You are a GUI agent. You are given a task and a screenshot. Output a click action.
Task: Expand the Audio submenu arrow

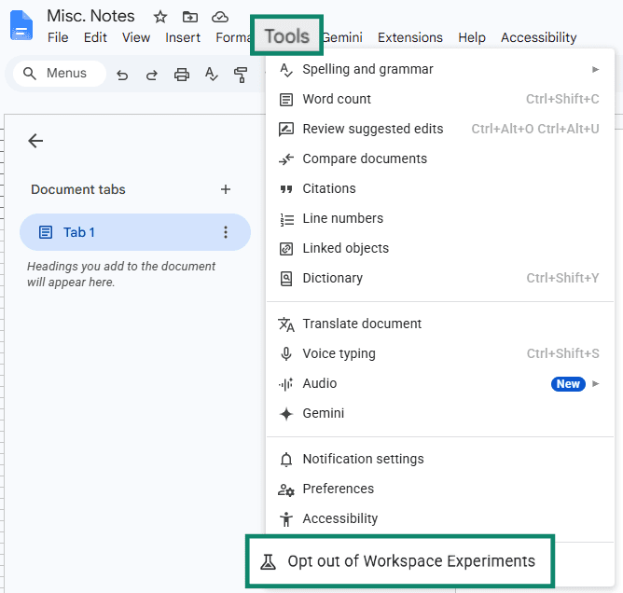595,384
